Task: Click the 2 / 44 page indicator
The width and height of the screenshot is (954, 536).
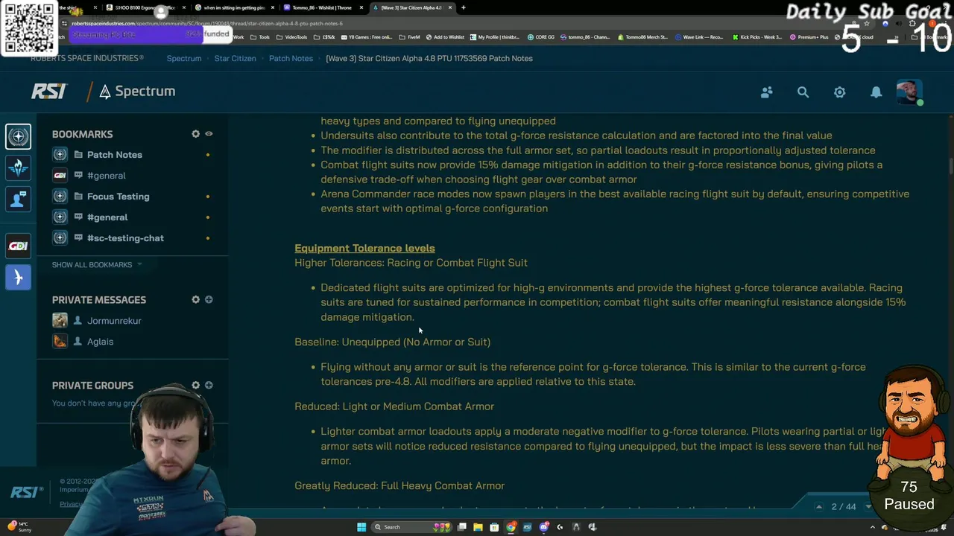Action: coord(844,507)
